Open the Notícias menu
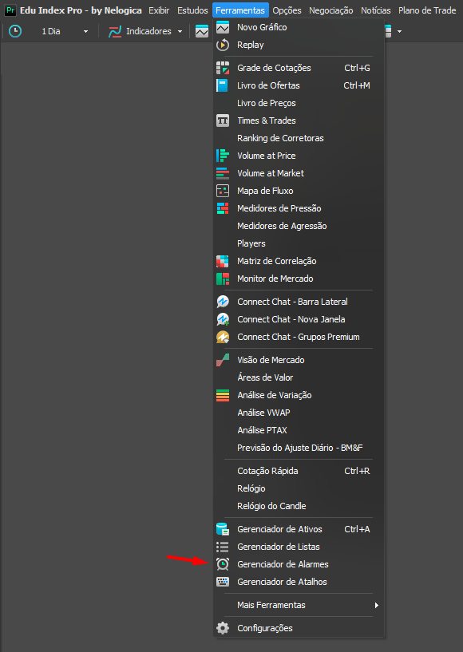This screenshot has width=463, height=652. coord(376,10)
